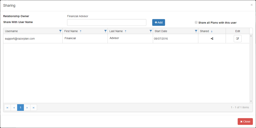Sort by the Username column header

[x=12, y=31]
